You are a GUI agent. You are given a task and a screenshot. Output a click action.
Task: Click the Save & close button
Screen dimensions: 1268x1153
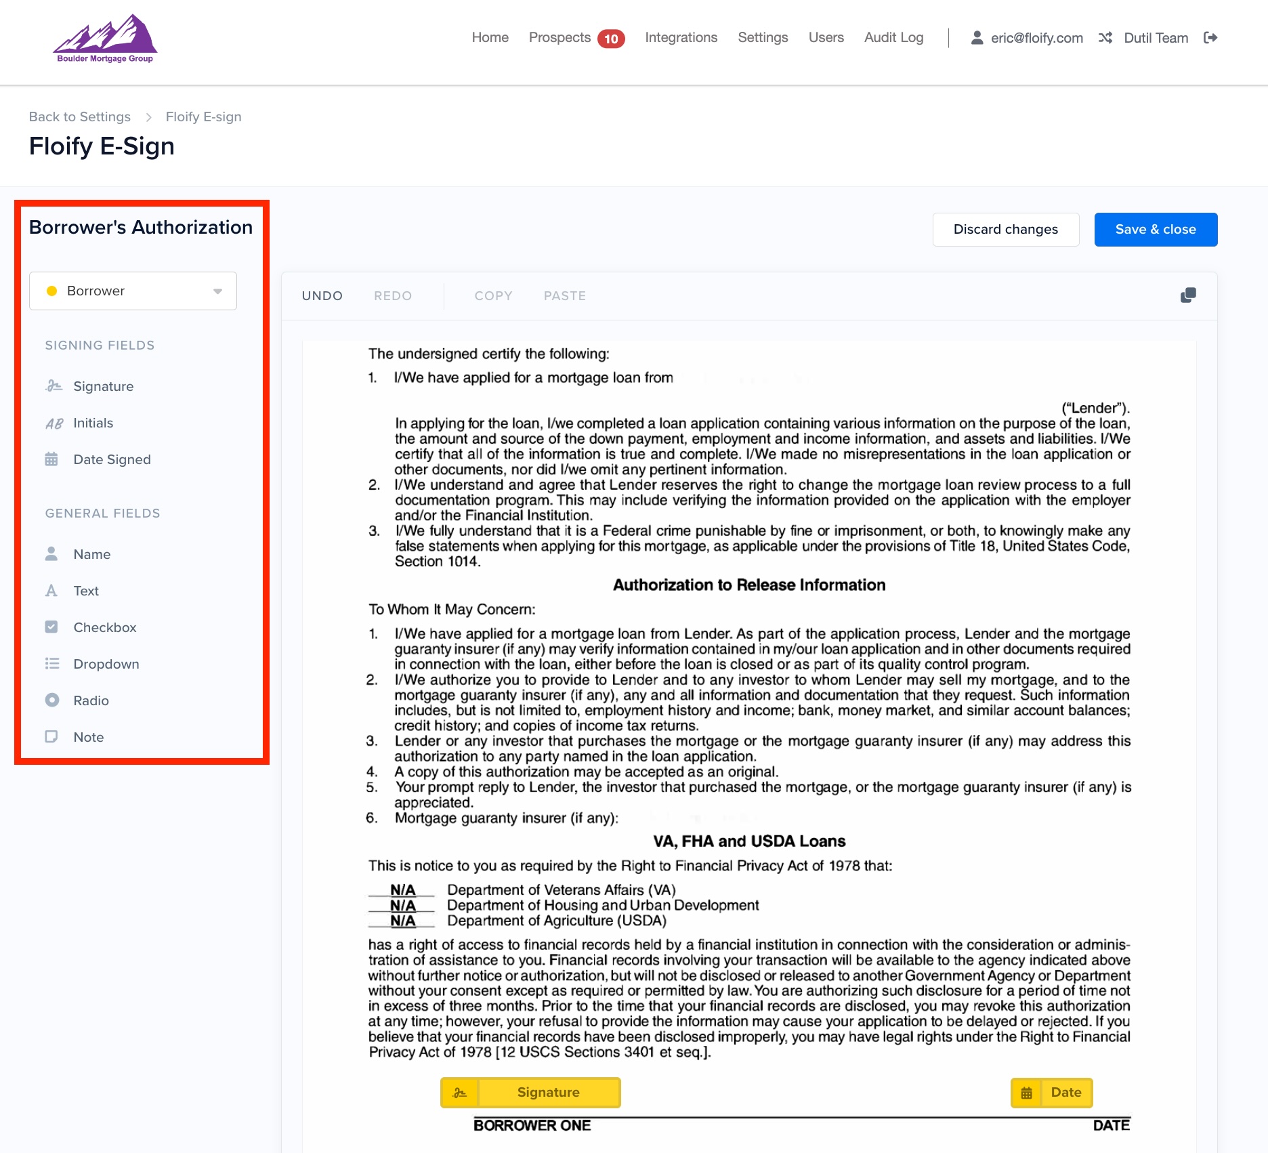point(1156,230)
